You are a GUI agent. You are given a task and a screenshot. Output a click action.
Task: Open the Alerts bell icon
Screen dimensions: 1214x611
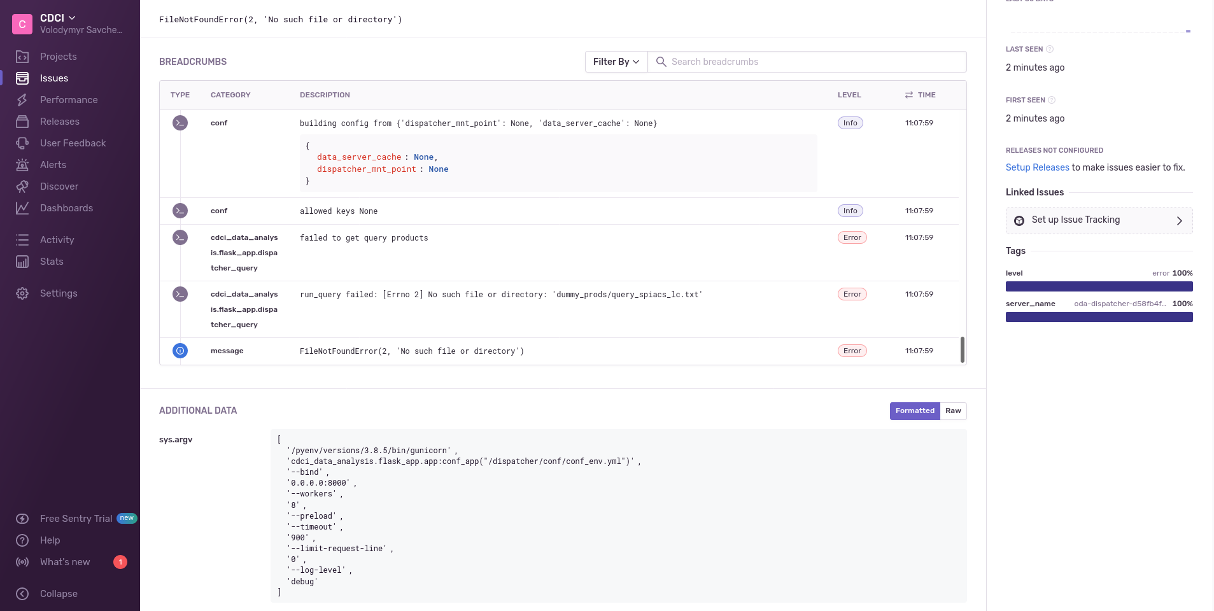(x=22, y=164)
